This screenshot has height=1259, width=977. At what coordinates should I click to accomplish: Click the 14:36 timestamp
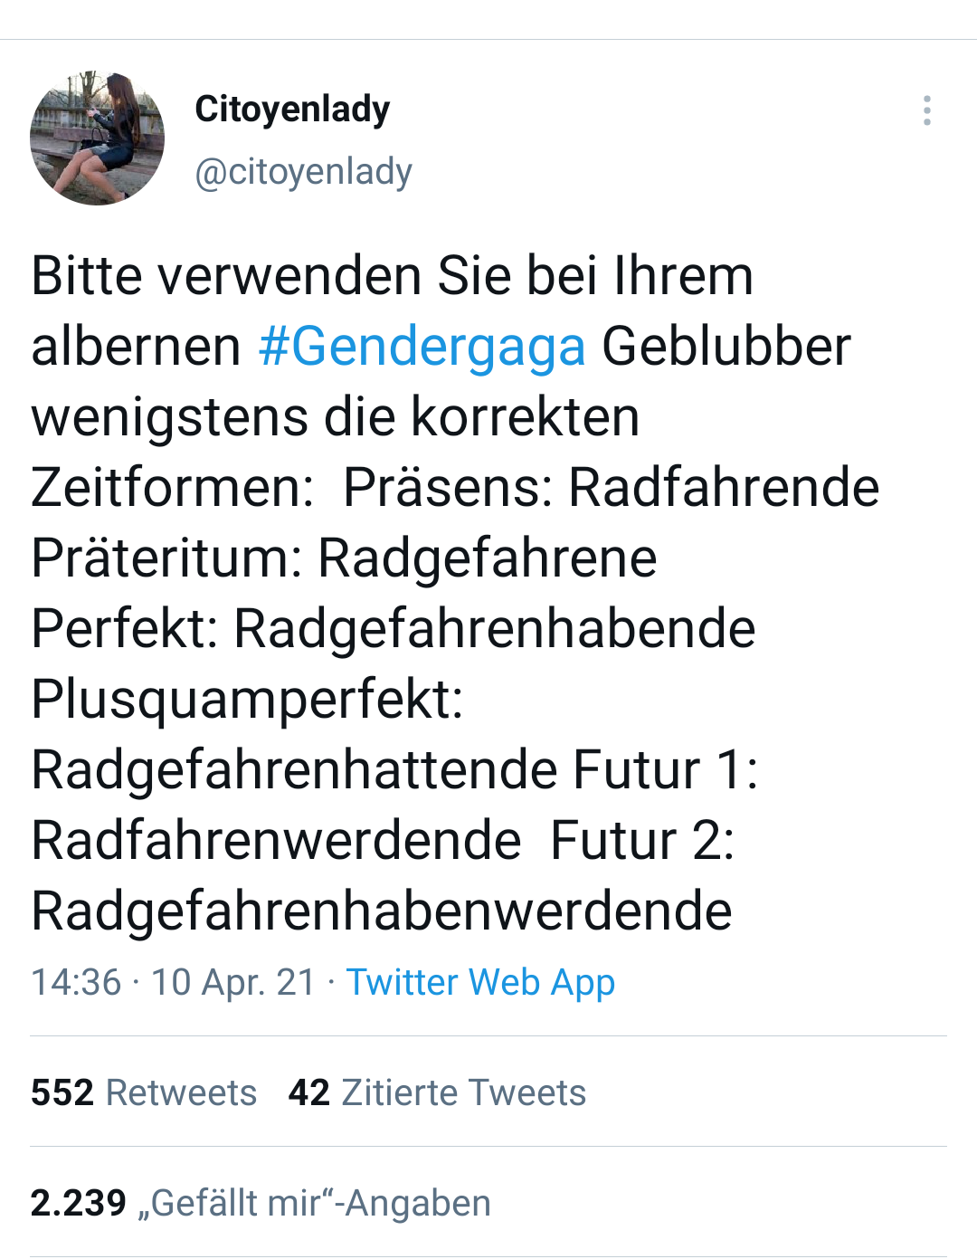[x=76, y=982]
